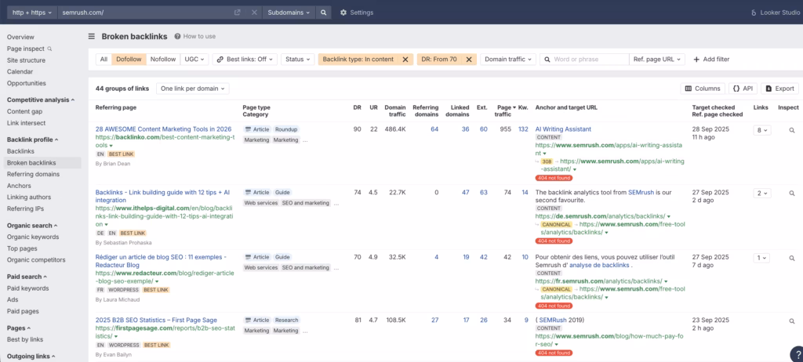Screen dimensions: 803x362
Task: Open the One link per domain dropdown
Action: [x=193, y=89]
